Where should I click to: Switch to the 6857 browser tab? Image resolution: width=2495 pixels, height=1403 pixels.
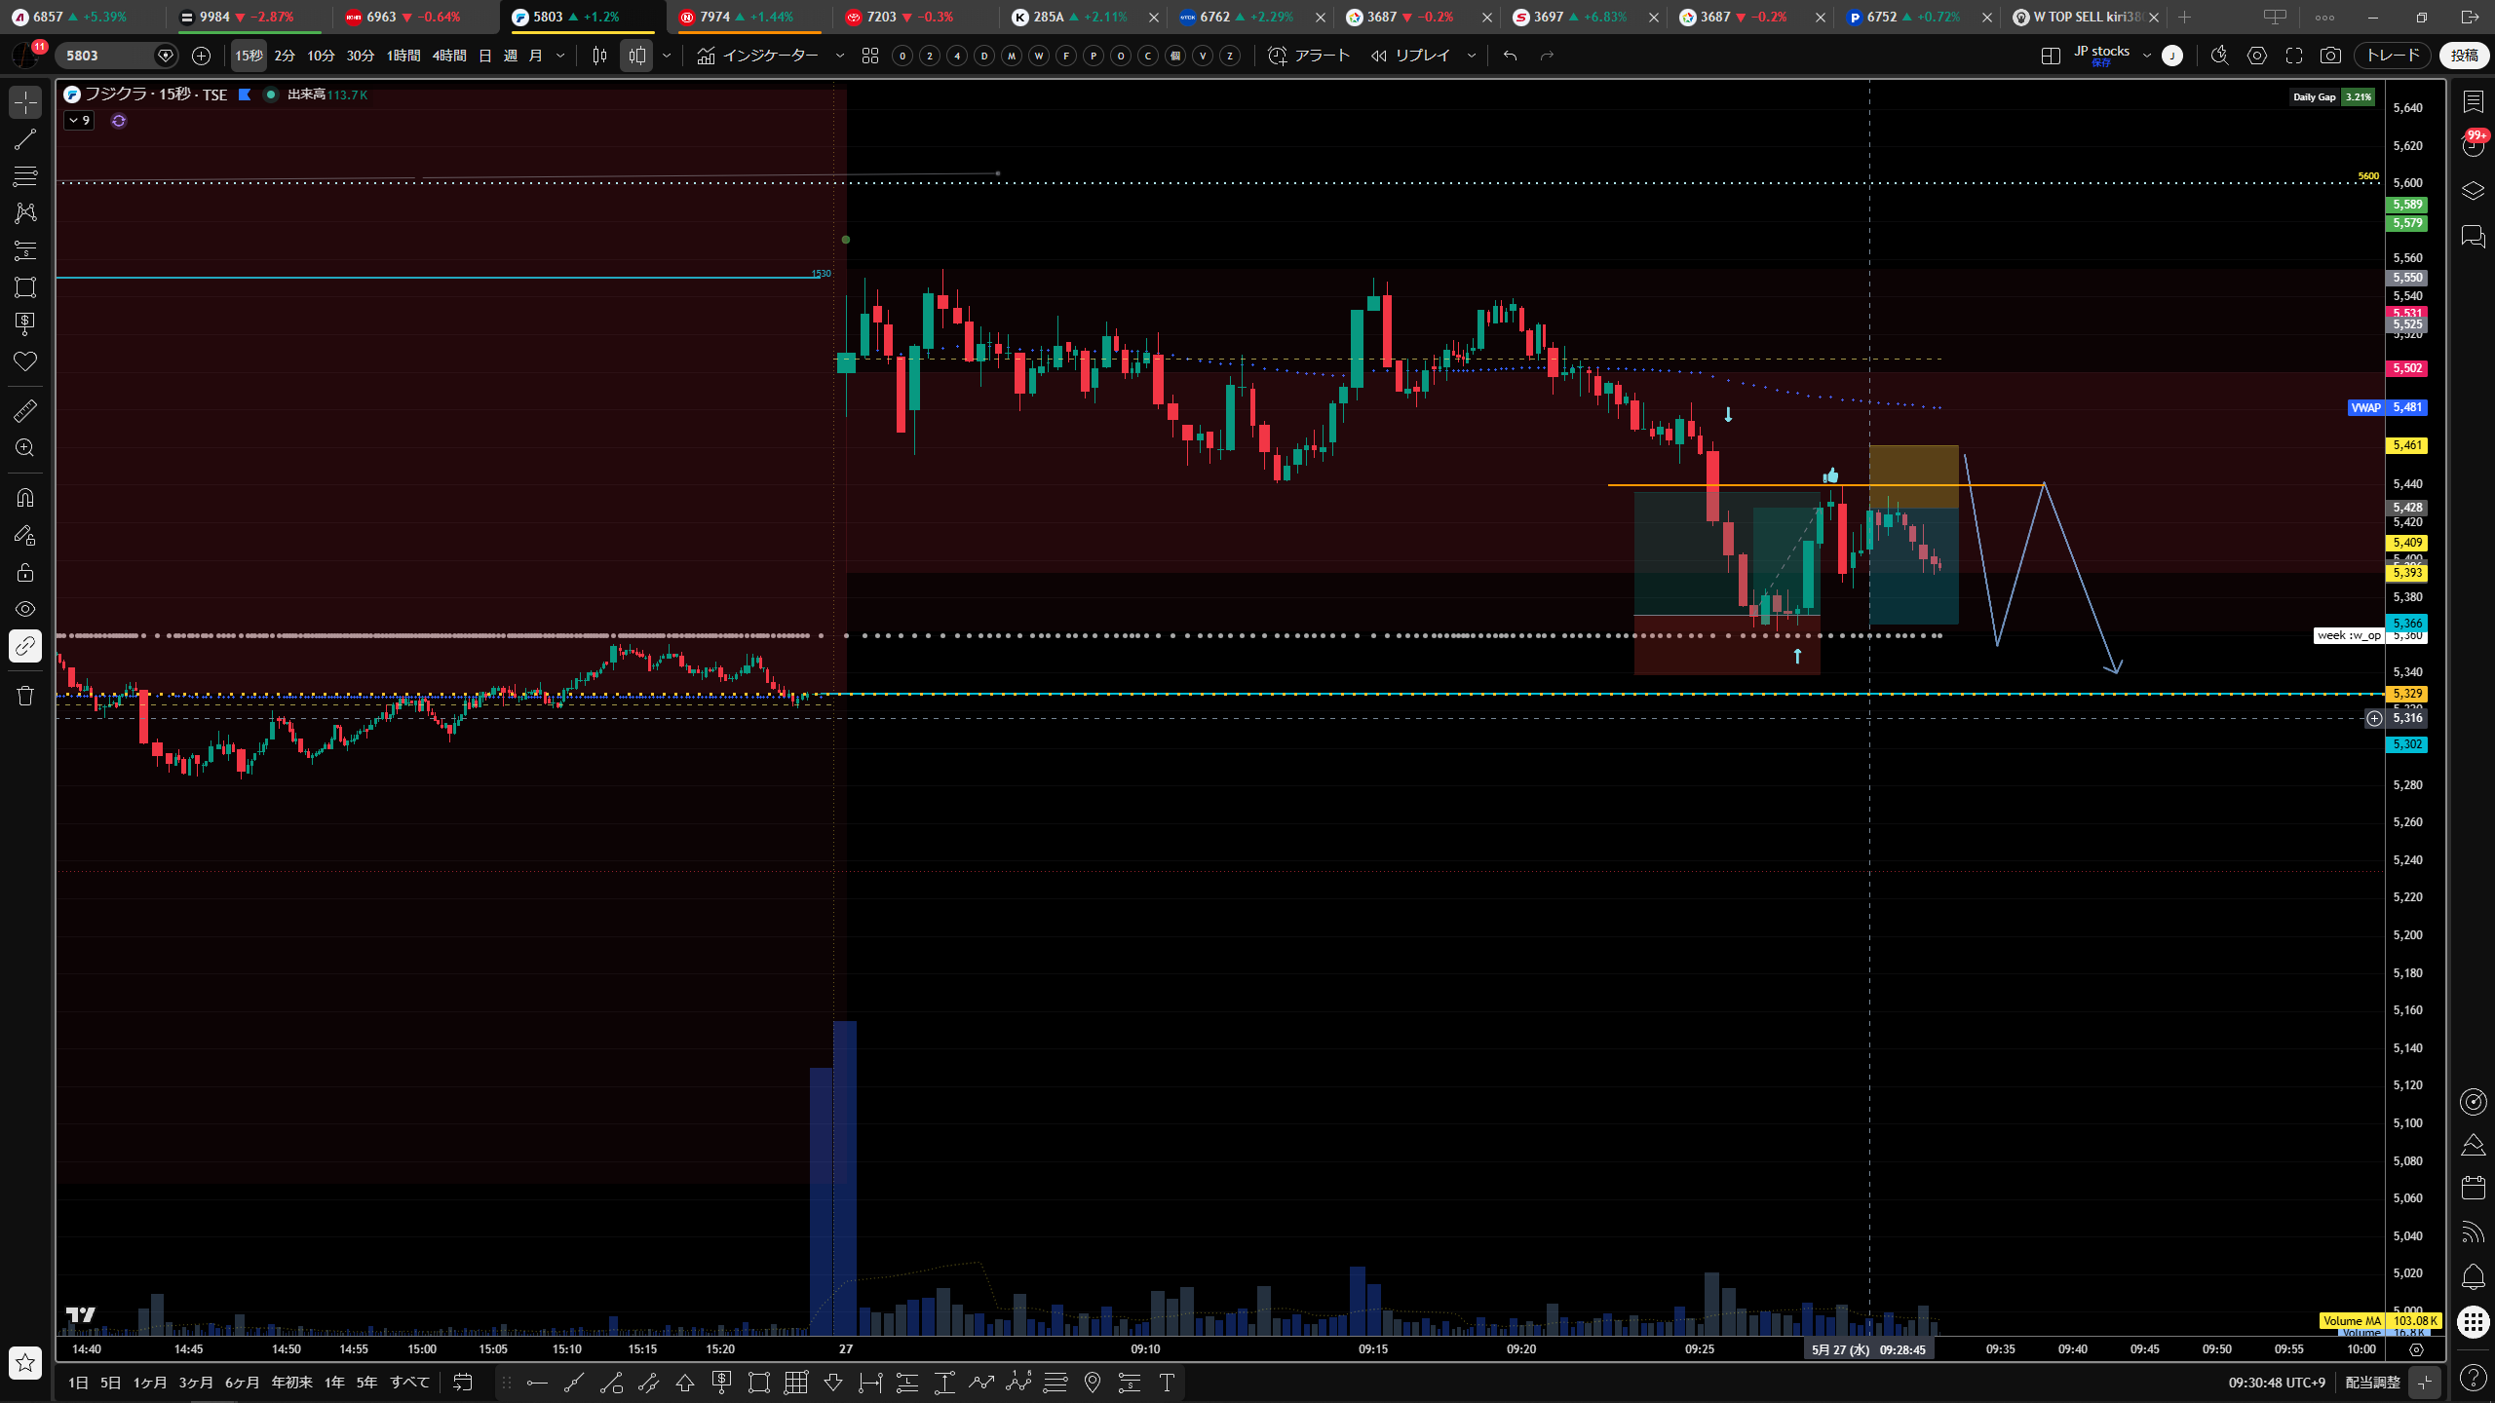[x=83, y=17]
